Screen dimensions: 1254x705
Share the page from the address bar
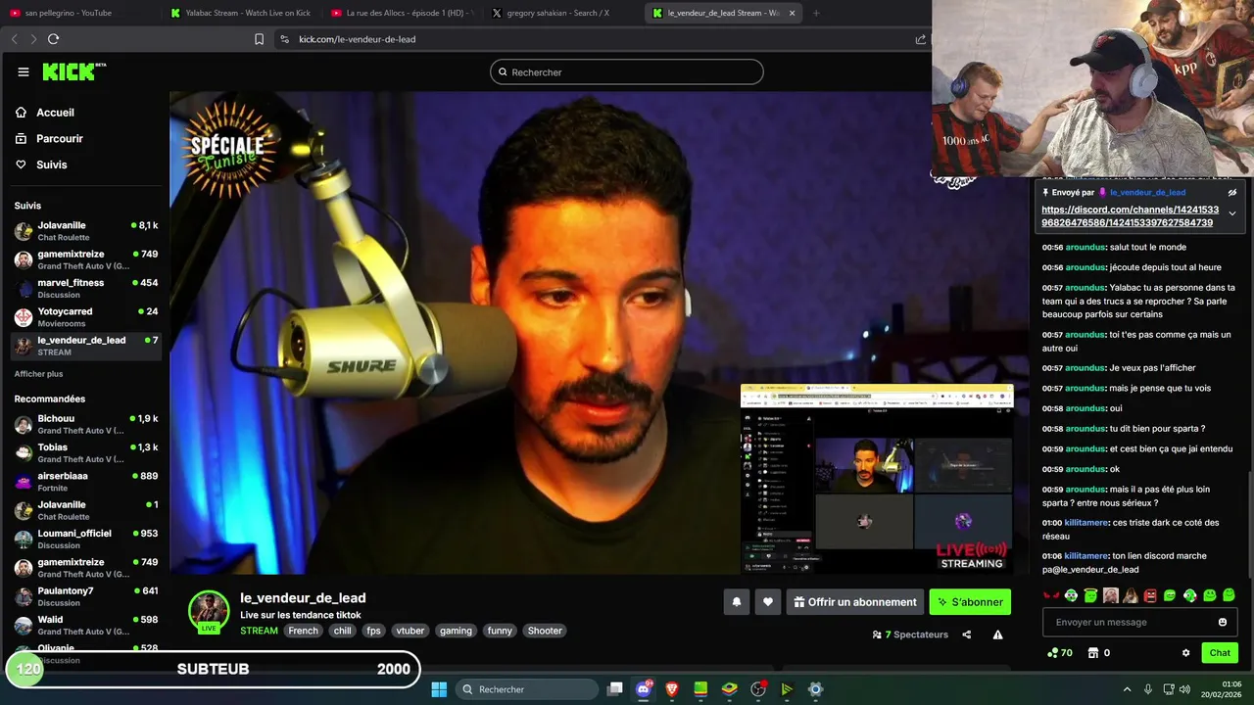coord(920,39)
